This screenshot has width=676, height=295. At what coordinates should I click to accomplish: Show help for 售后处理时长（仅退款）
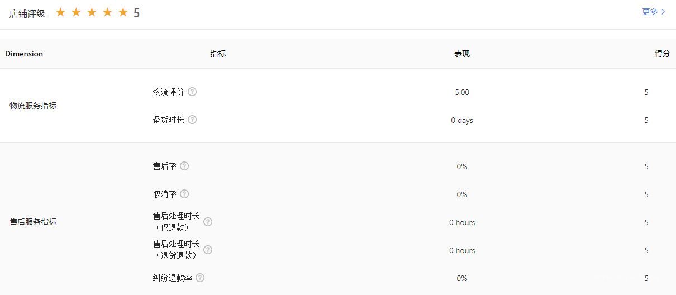[208, 222]
